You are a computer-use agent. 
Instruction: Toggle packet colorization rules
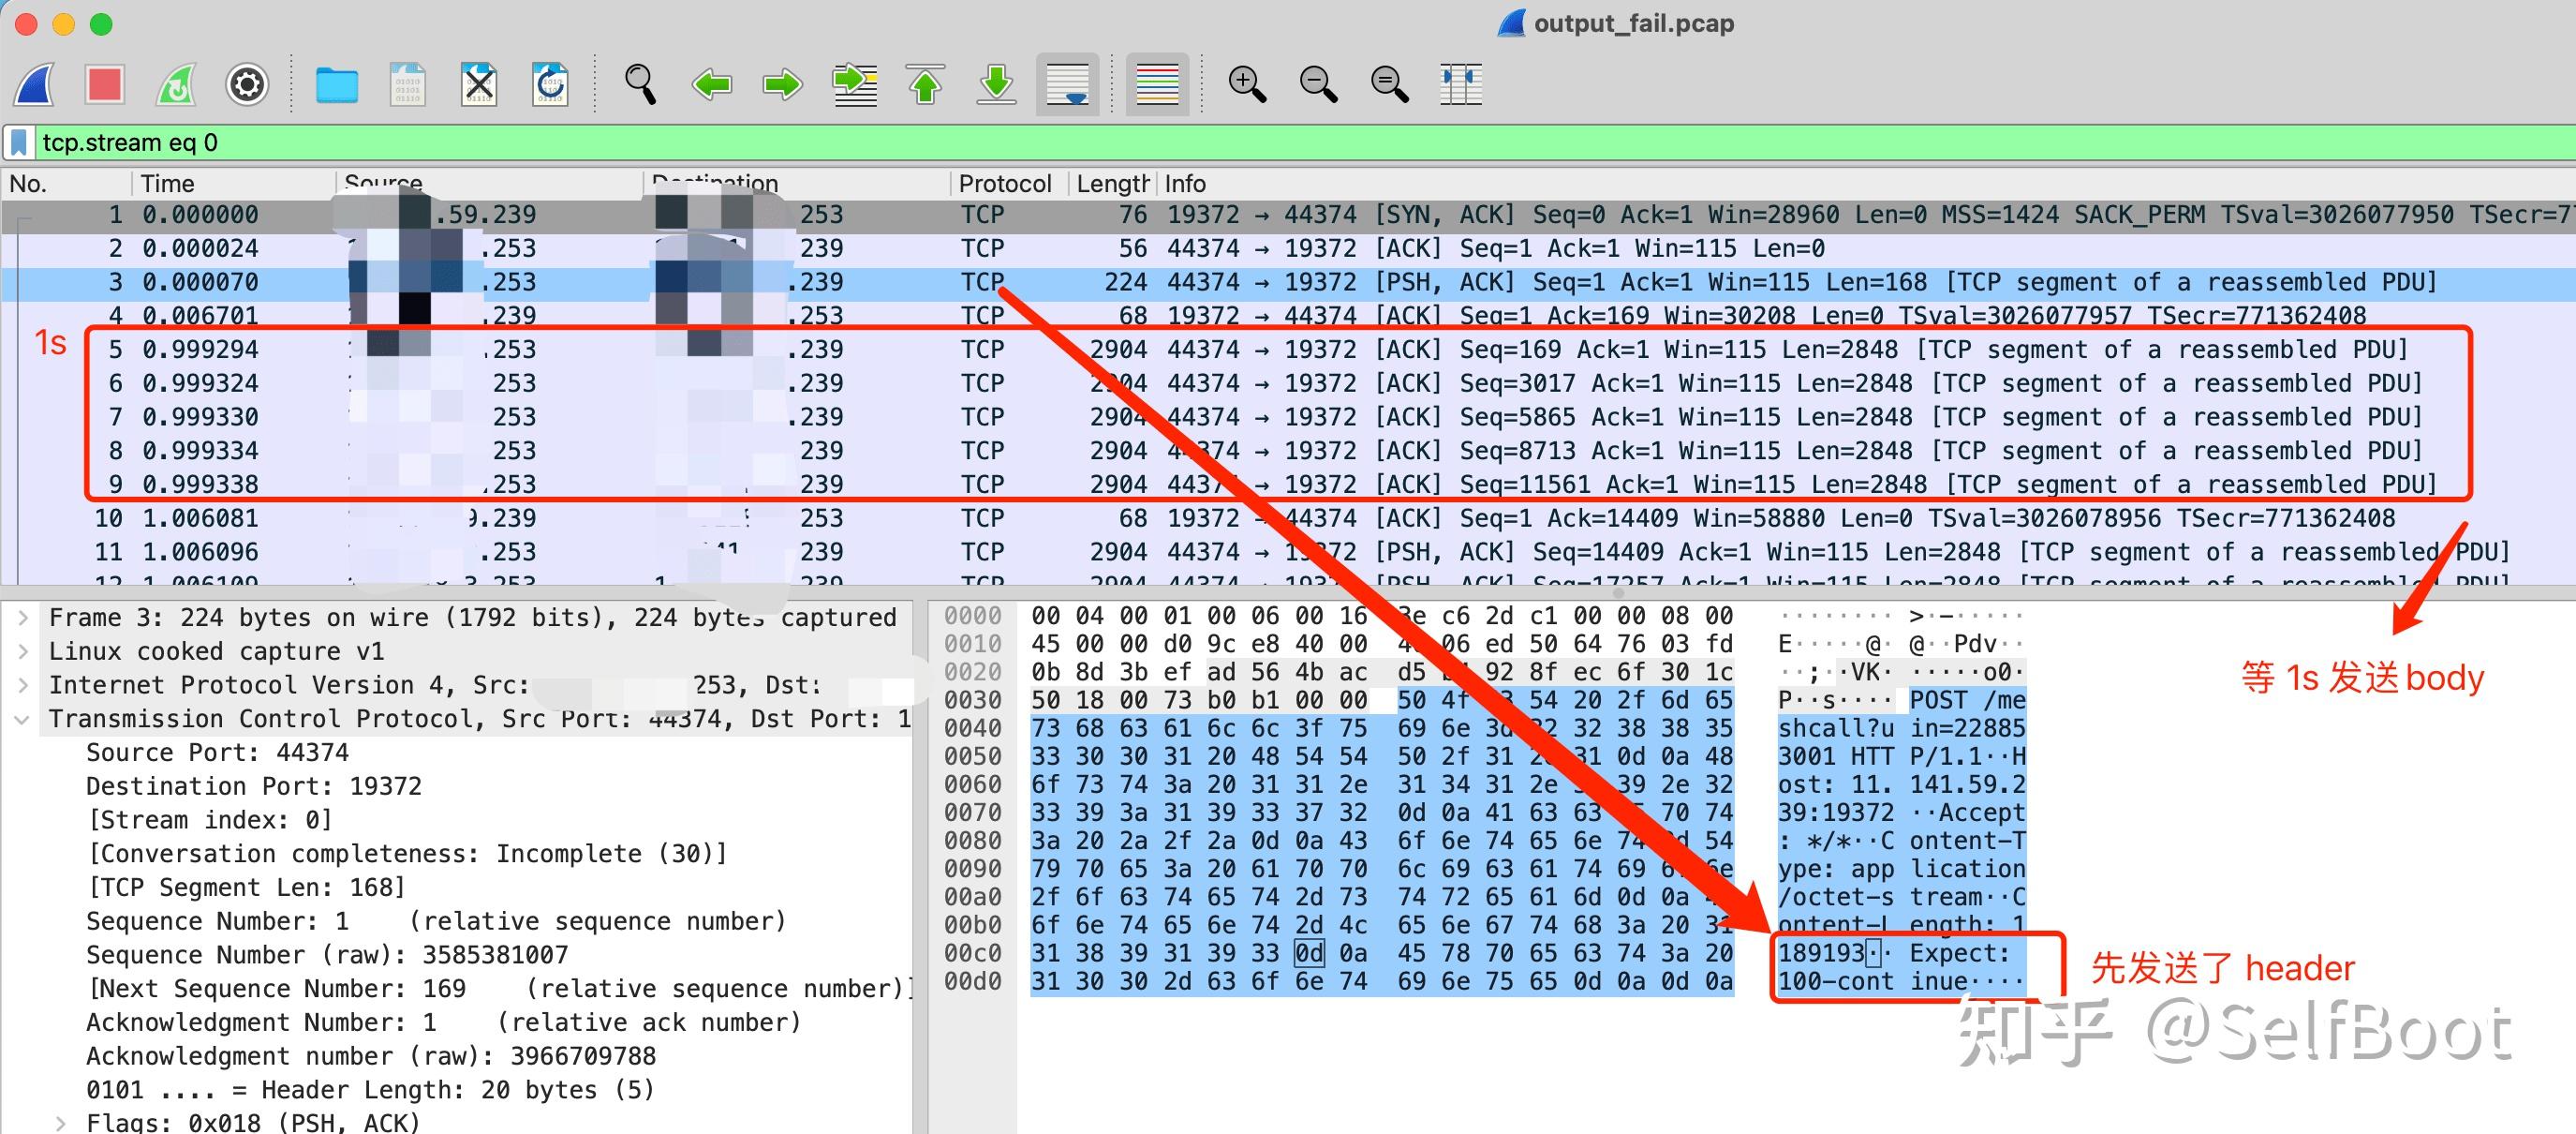(x=1157, y=84)
